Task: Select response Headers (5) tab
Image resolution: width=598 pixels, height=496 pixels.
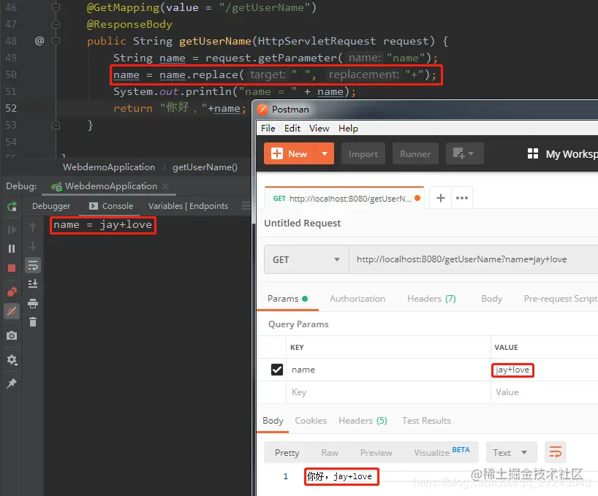Action: coord(363,421)
